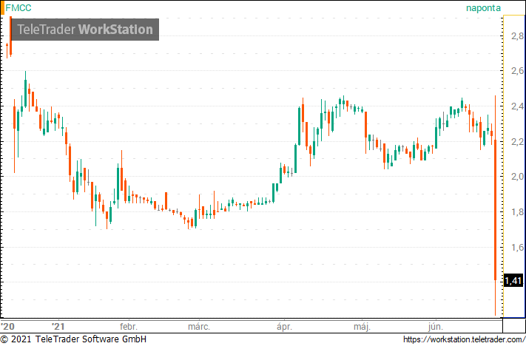
Task: Click the 1,6 price axis label
Action: [x=517, y=248]
